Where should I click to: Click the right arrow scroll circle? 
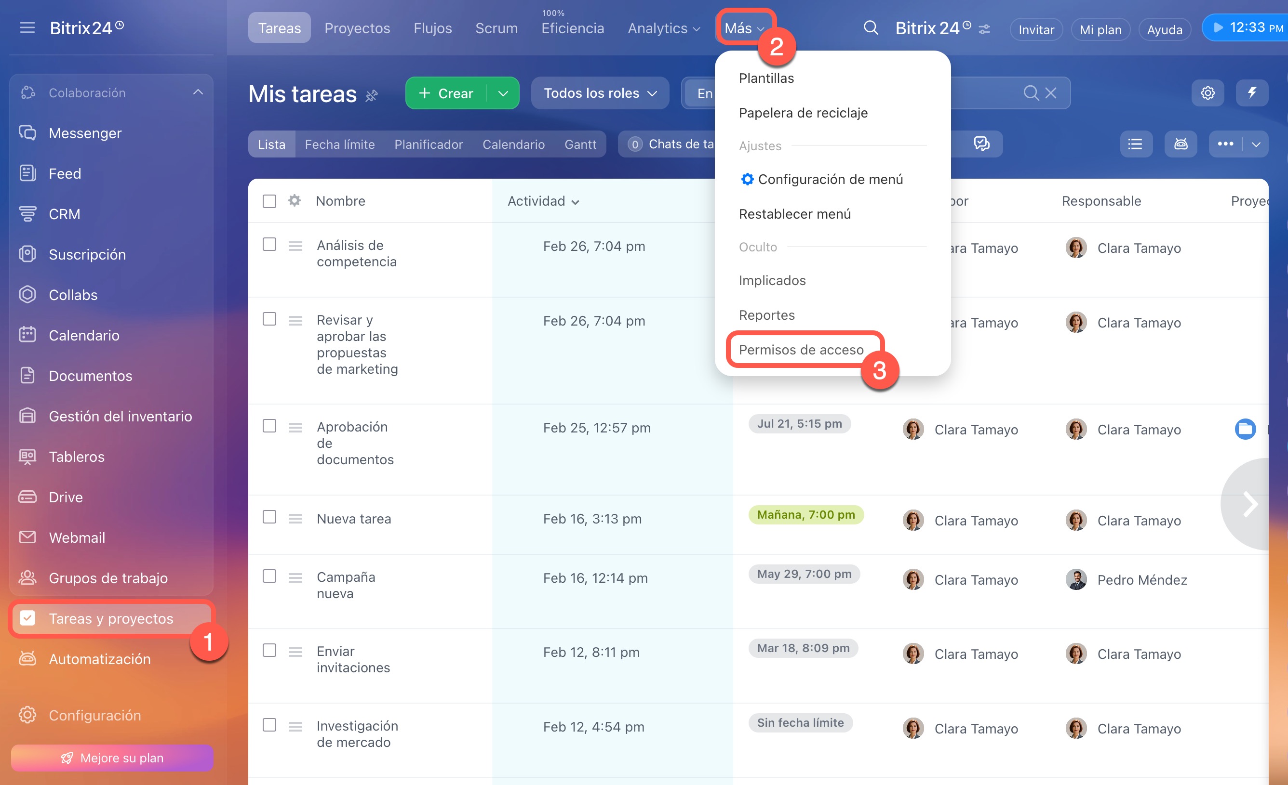click(x=1250, y=504)
